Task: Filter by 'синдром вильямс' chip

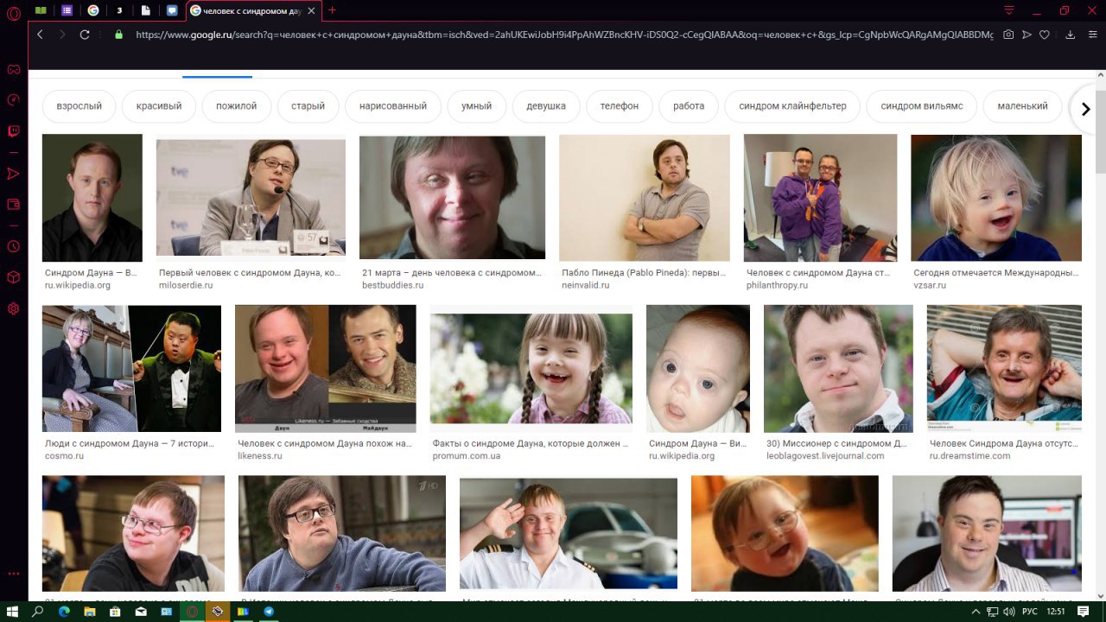Action: coord(922,106)
